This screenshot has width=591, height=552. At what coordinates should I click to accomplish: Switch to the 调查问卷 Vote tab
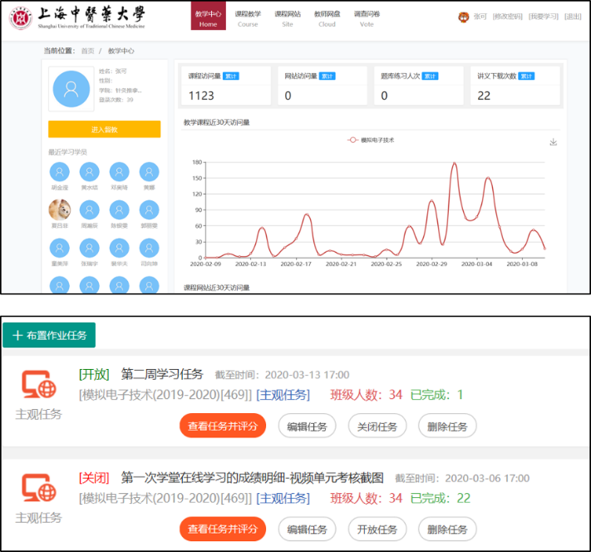click(x=367, y=18)
